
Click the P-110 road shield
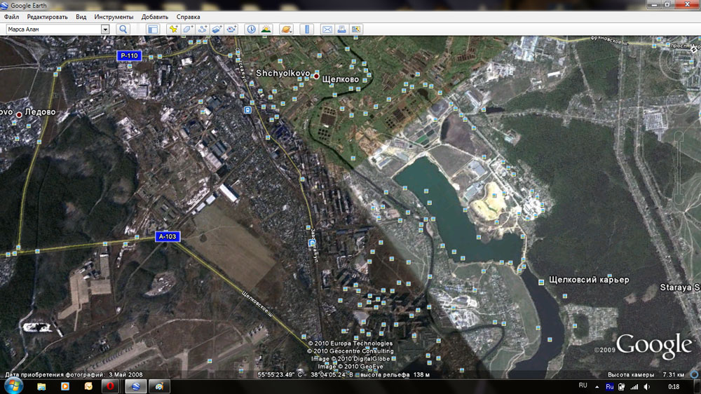click(129, 56)
